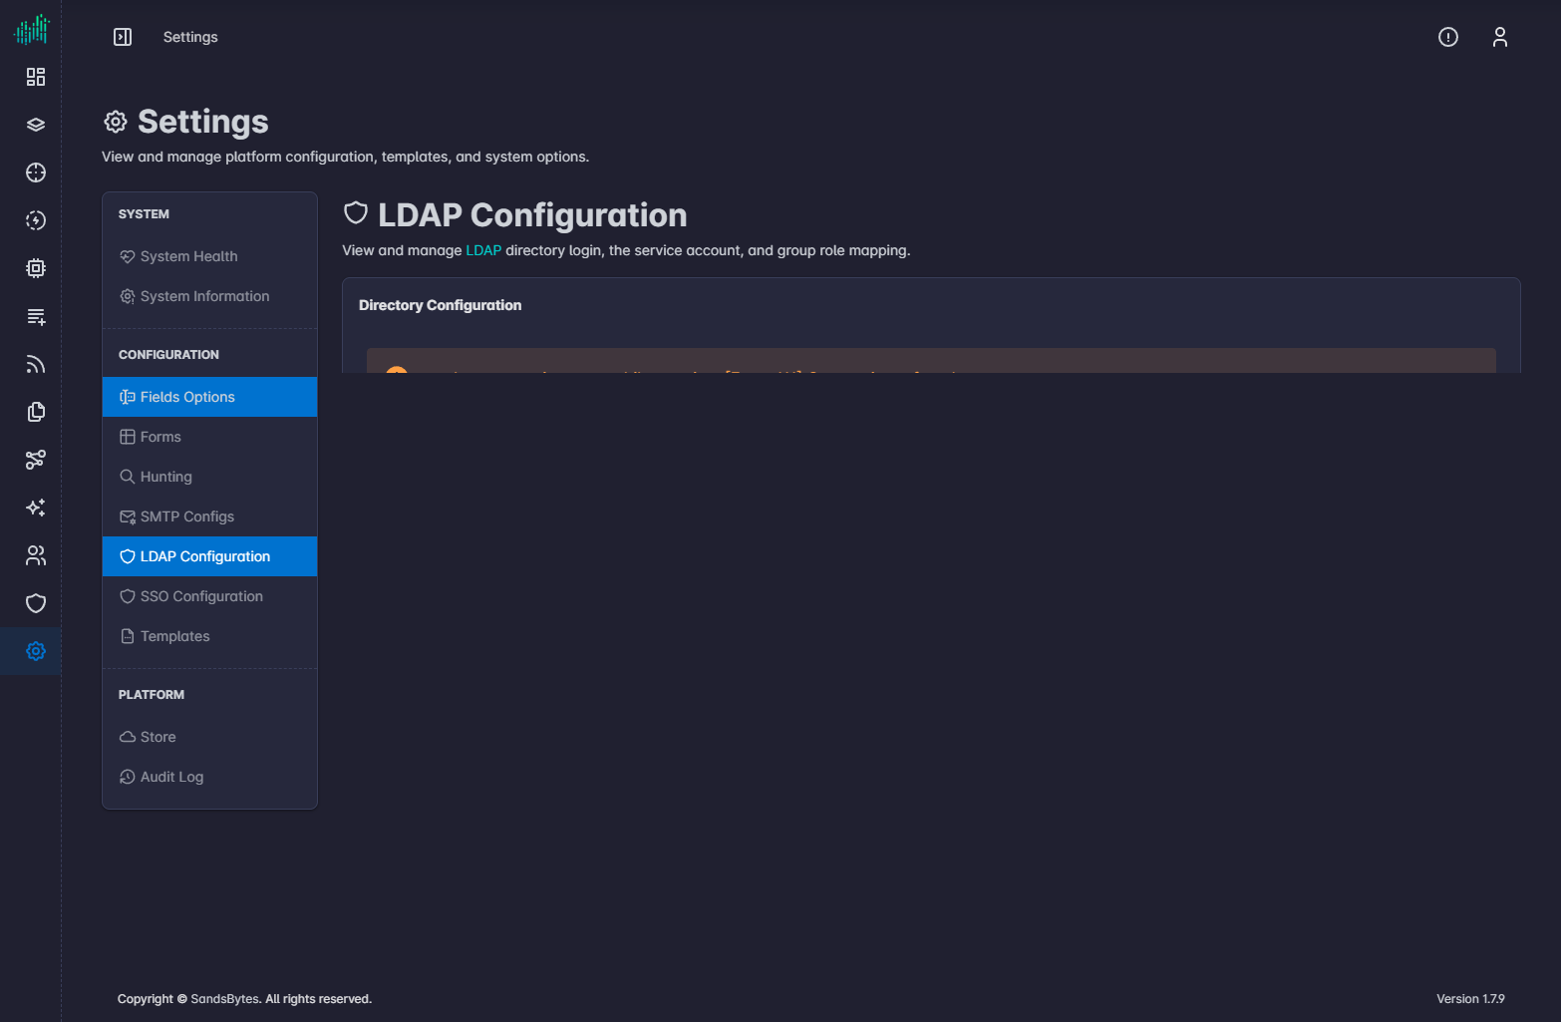Image resolution: width=1561 pixels, height=1022 pixels.
Task: Click the Copyright SandsBytes footer text
Action: 244,999
